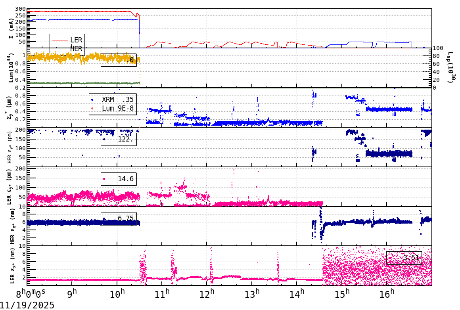This screenshot has width=460, height=310.
Task: Click the 122. value box
Action: pyautogui.click(x=119, y=139)
